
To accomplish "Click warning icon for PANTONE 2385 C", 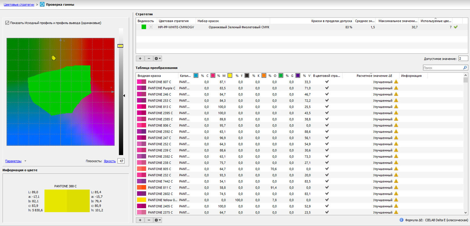I will [x=396, y=119].
